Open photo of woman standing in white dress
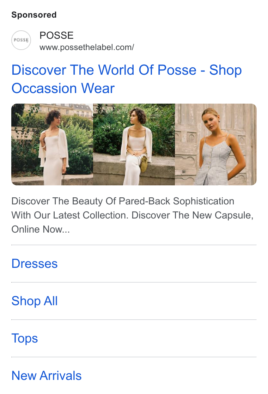The width and height of the screenshot is (268, 394). click(x=52, y=144)
